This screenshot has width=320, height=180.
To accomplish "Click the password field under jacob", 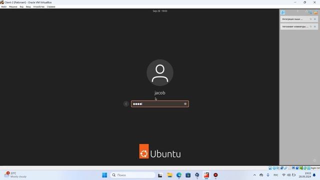I will [x=160, y=104].
